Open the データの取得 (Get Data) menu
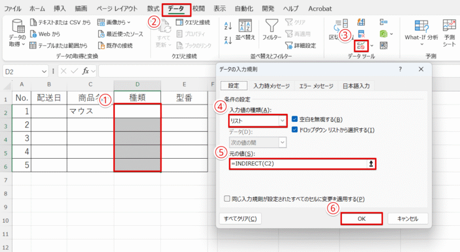The width and height of the screenshot is (460, 252). coord(17,33)
